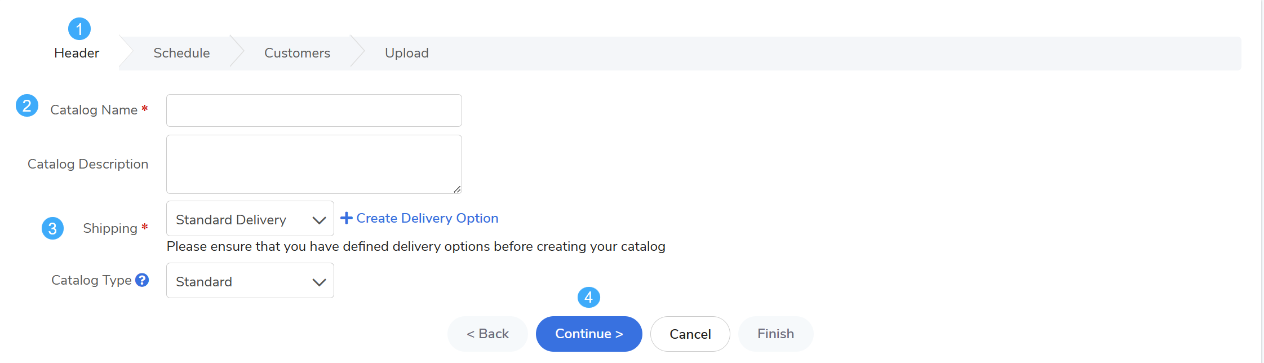Click inside the Catalog Description text area

(314, 164)
